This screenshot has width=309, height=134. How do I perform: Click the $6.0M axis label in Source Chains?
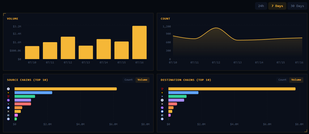113,124
